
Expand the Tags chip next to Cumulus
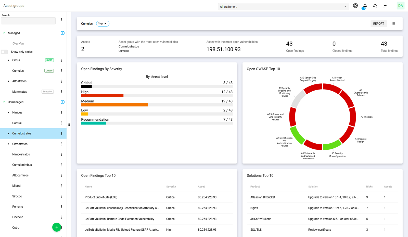tap(103, 23)
